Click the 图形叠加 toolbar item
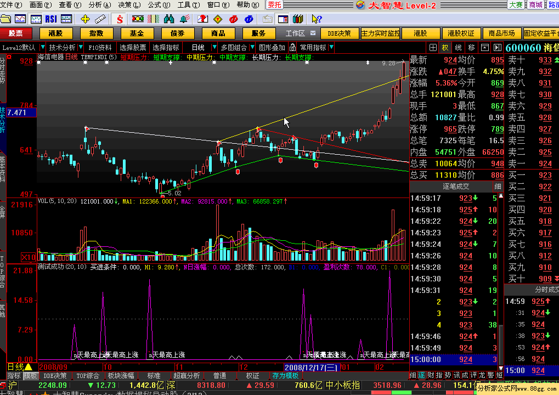The image size is (559, 395). [272, 47]
